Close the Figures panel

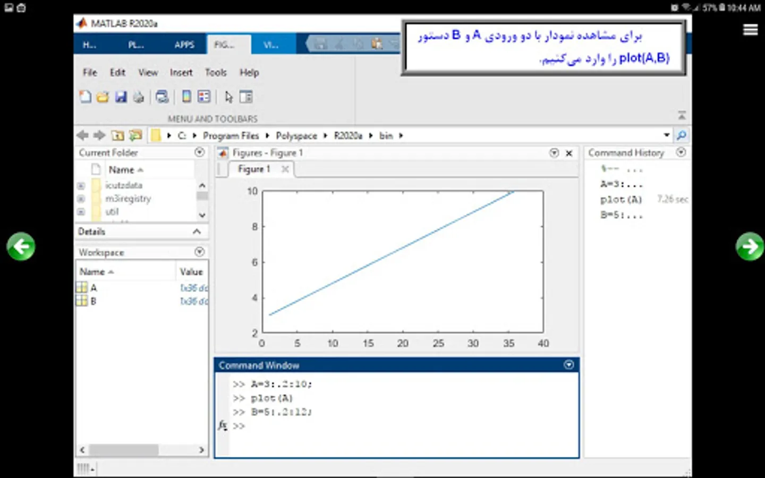pyautogui.click(x=569, y=153)
